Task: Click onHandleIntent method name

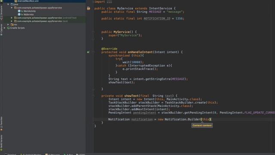Action: (x=140, y=52)
